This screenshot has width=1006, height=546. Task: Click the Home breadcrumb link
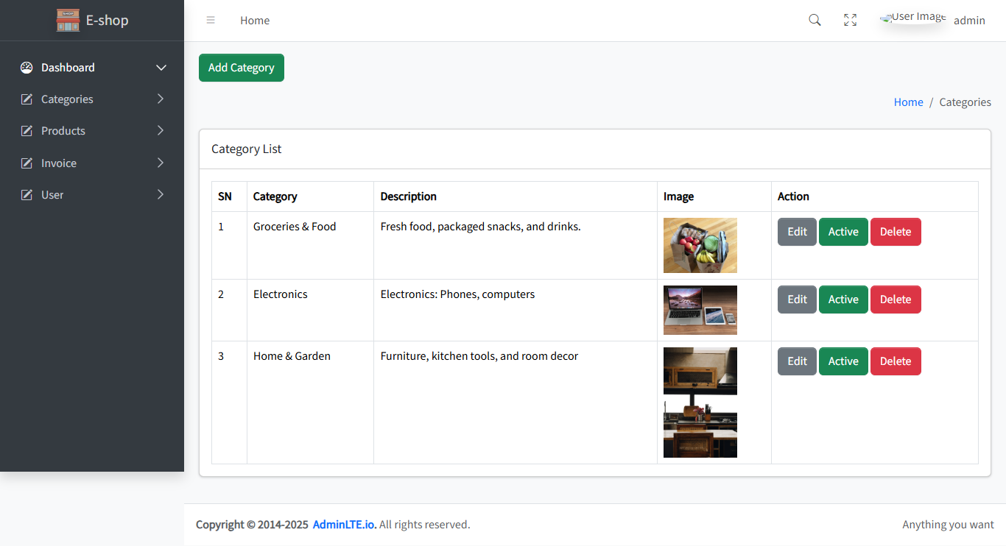[908, 102]
